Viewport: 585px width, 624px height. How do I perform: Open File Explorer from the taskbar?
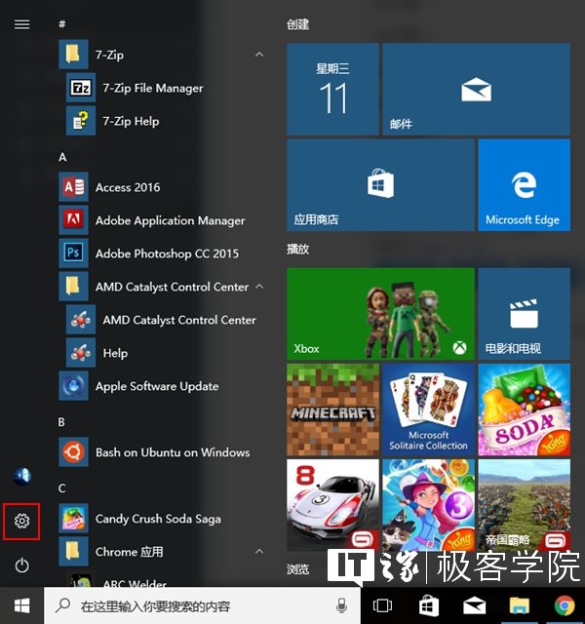pos(519,605)
